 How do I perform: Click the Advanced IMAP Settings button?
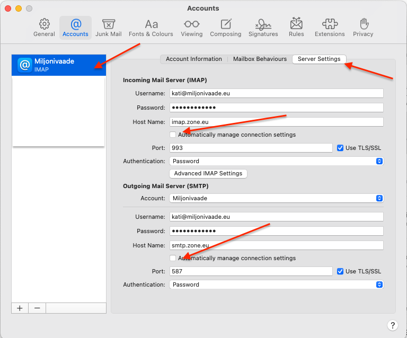[x=208, y=173]
